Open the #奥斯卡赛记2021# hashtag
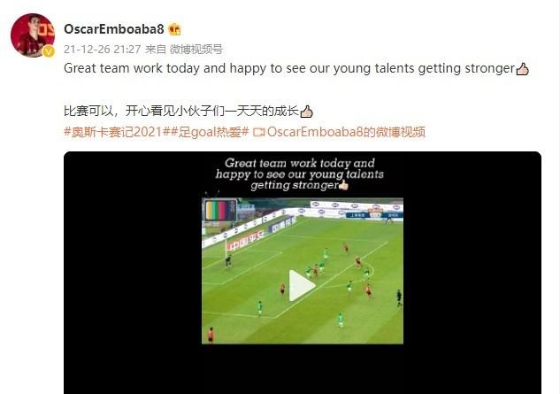This screenshot has height=394, width=560. (x=117, y=132)
